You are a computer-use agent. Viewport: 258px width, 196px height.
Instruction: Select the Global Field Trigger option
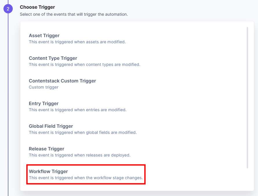click(x=51, y=126)
